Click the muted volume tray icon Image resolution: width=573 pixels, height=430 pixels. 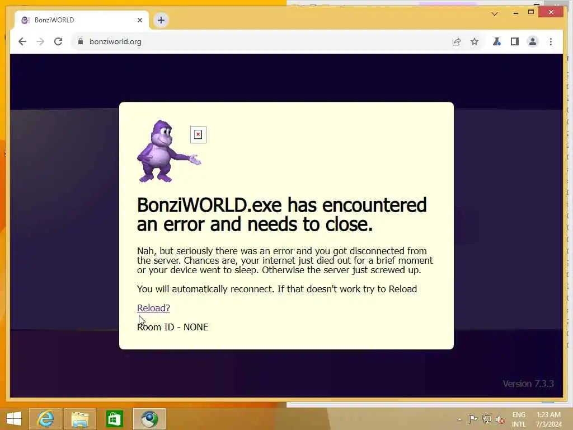500,419
